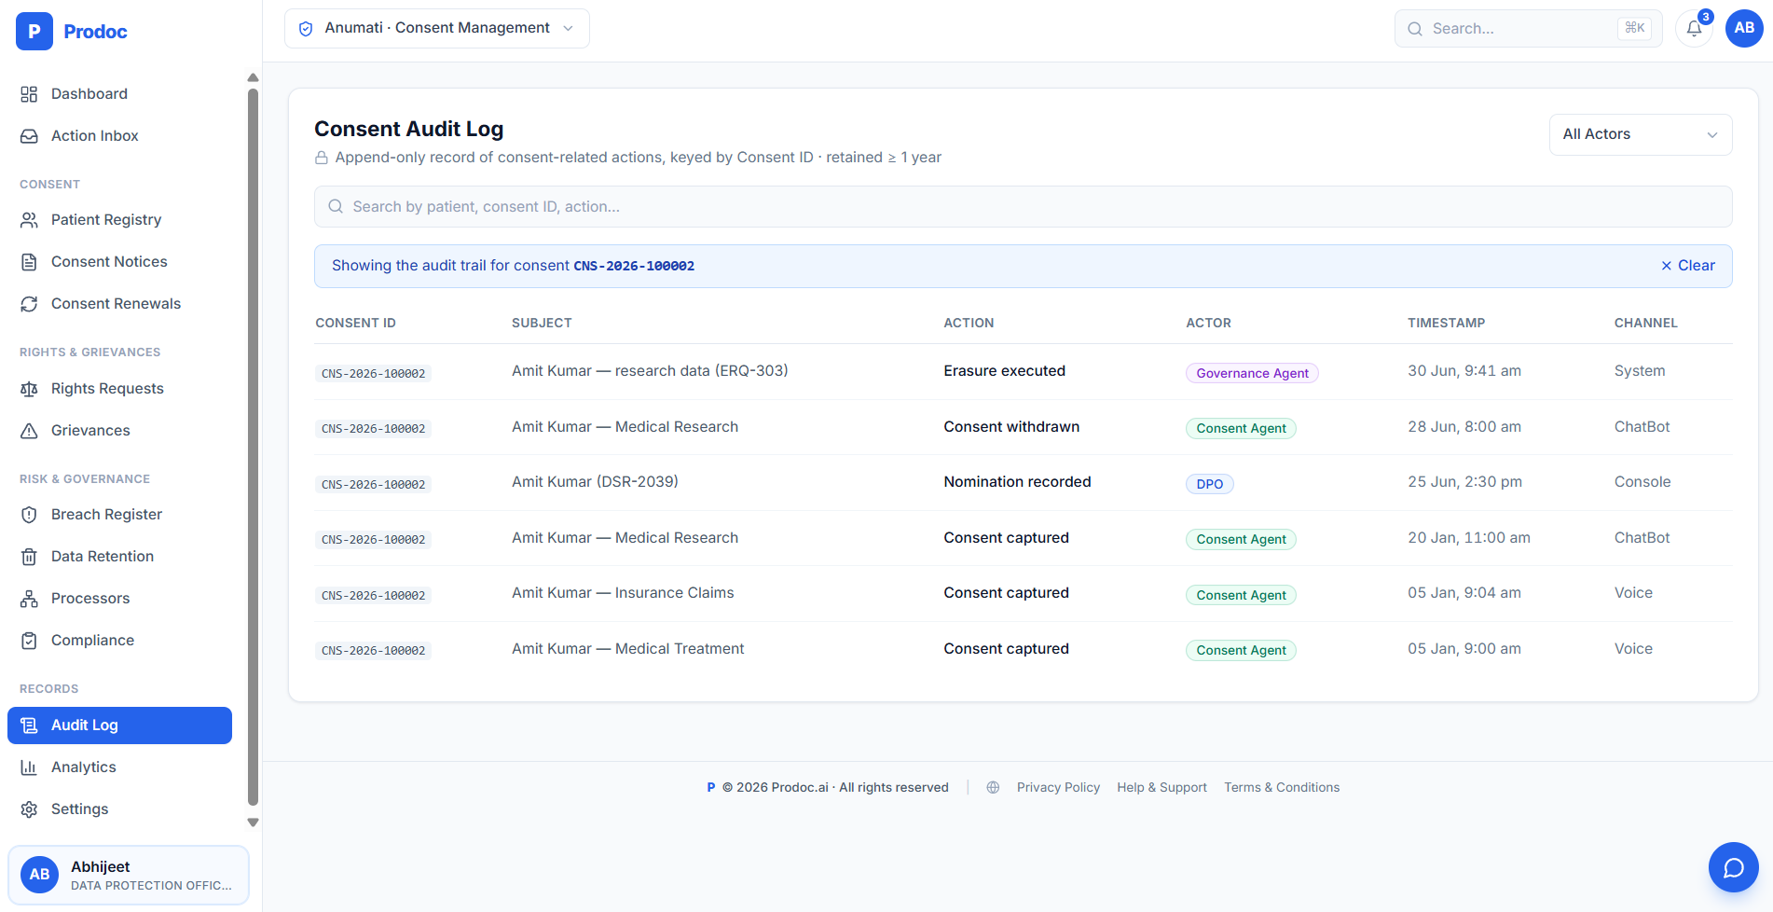Open the notifications bell
The height and width of the screenshot is (912, 1773).
(x=1694, y=29)
